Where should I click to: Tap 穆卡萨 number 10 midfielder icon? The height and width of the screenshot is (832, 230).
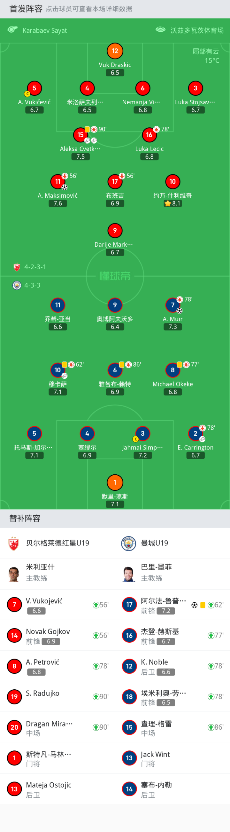click(58, 370)
